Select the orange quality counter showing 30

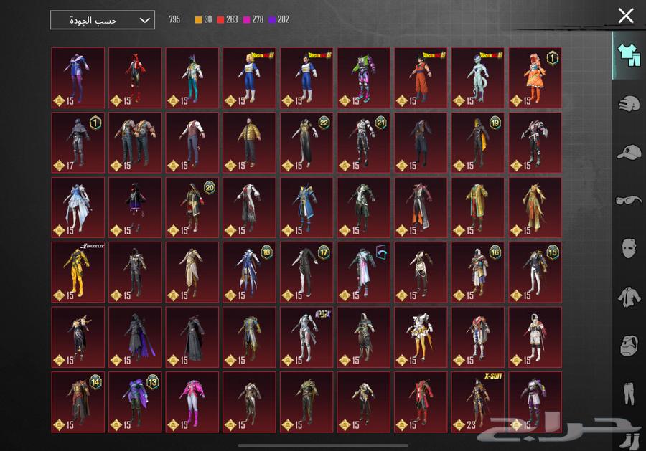tap(204, 20)
